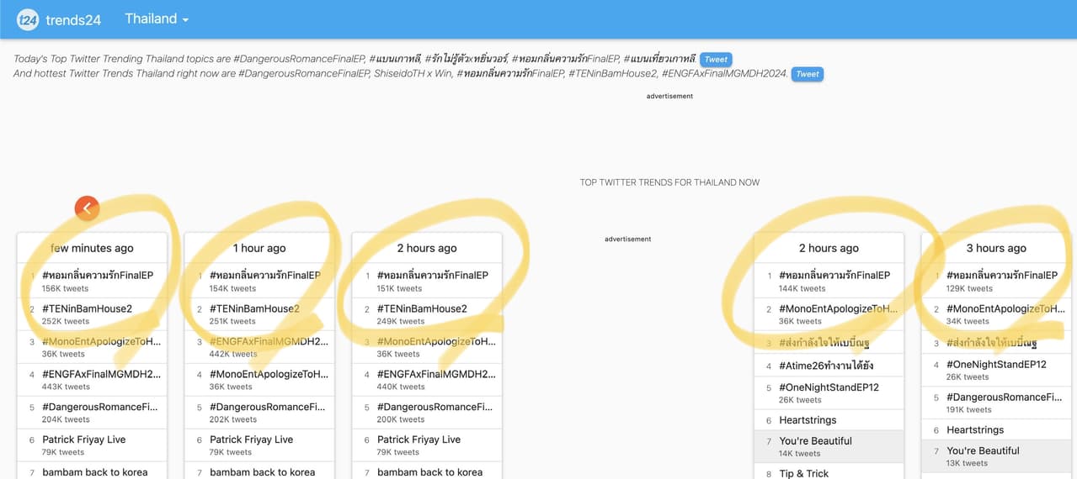Open #TENinBamHouse2 with 249K tweets
The image size is (1077, 479).
(422, 308)
